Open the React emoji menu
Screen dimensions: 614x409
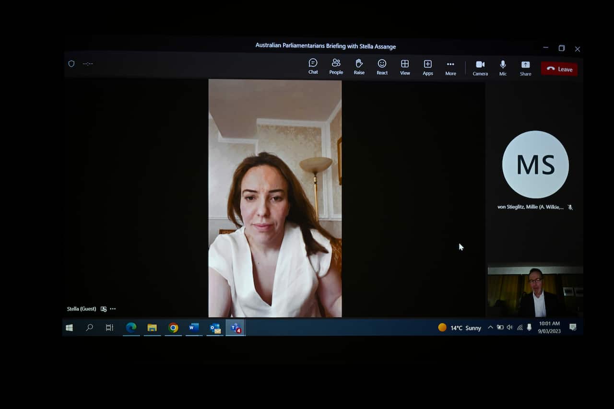[382, 66]
